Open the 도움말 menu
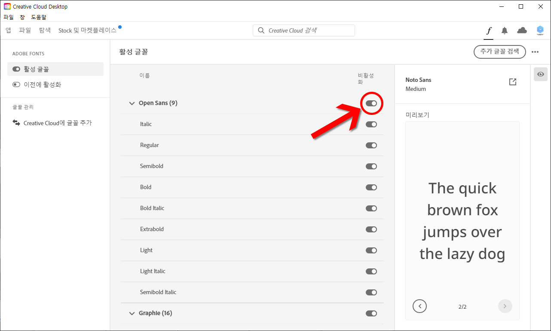The height and width of the screenshot is (331, 551). 39,17
